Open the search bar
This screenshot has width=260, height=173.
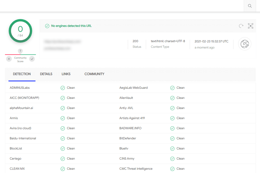pyautogui.click(x=249, y=6)
